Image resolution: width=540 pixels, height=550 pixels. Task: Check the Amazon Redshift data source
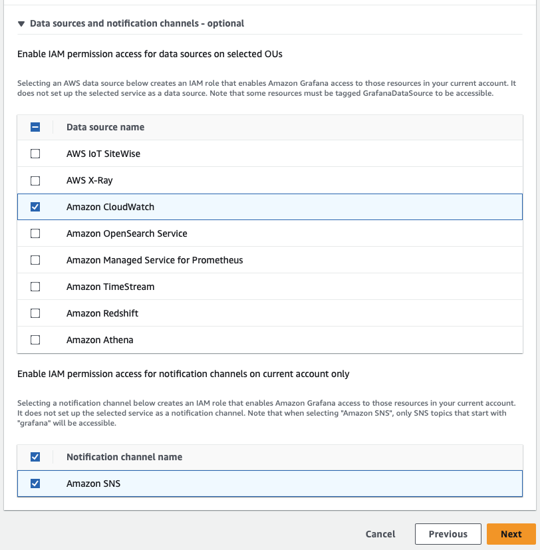point(36,313)
